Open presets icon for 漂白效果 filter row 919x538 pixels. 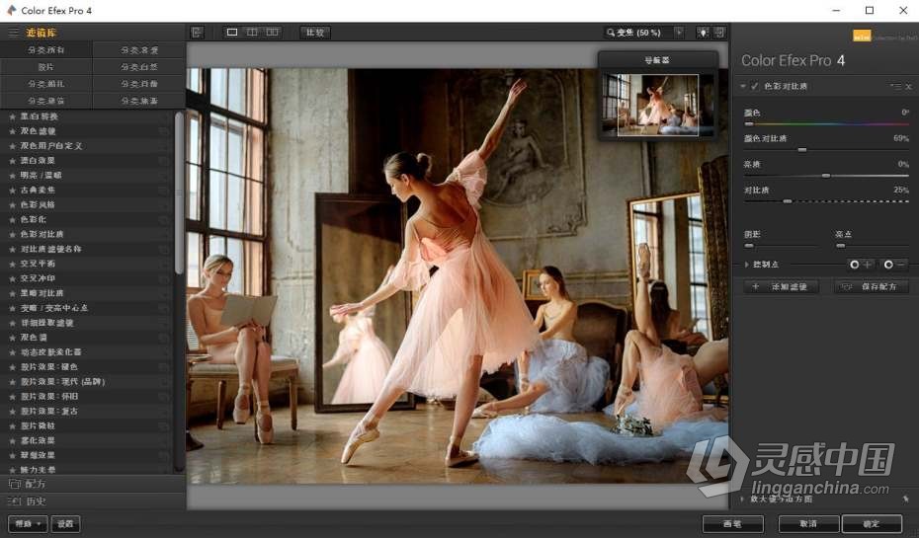[x=164, y=160]
